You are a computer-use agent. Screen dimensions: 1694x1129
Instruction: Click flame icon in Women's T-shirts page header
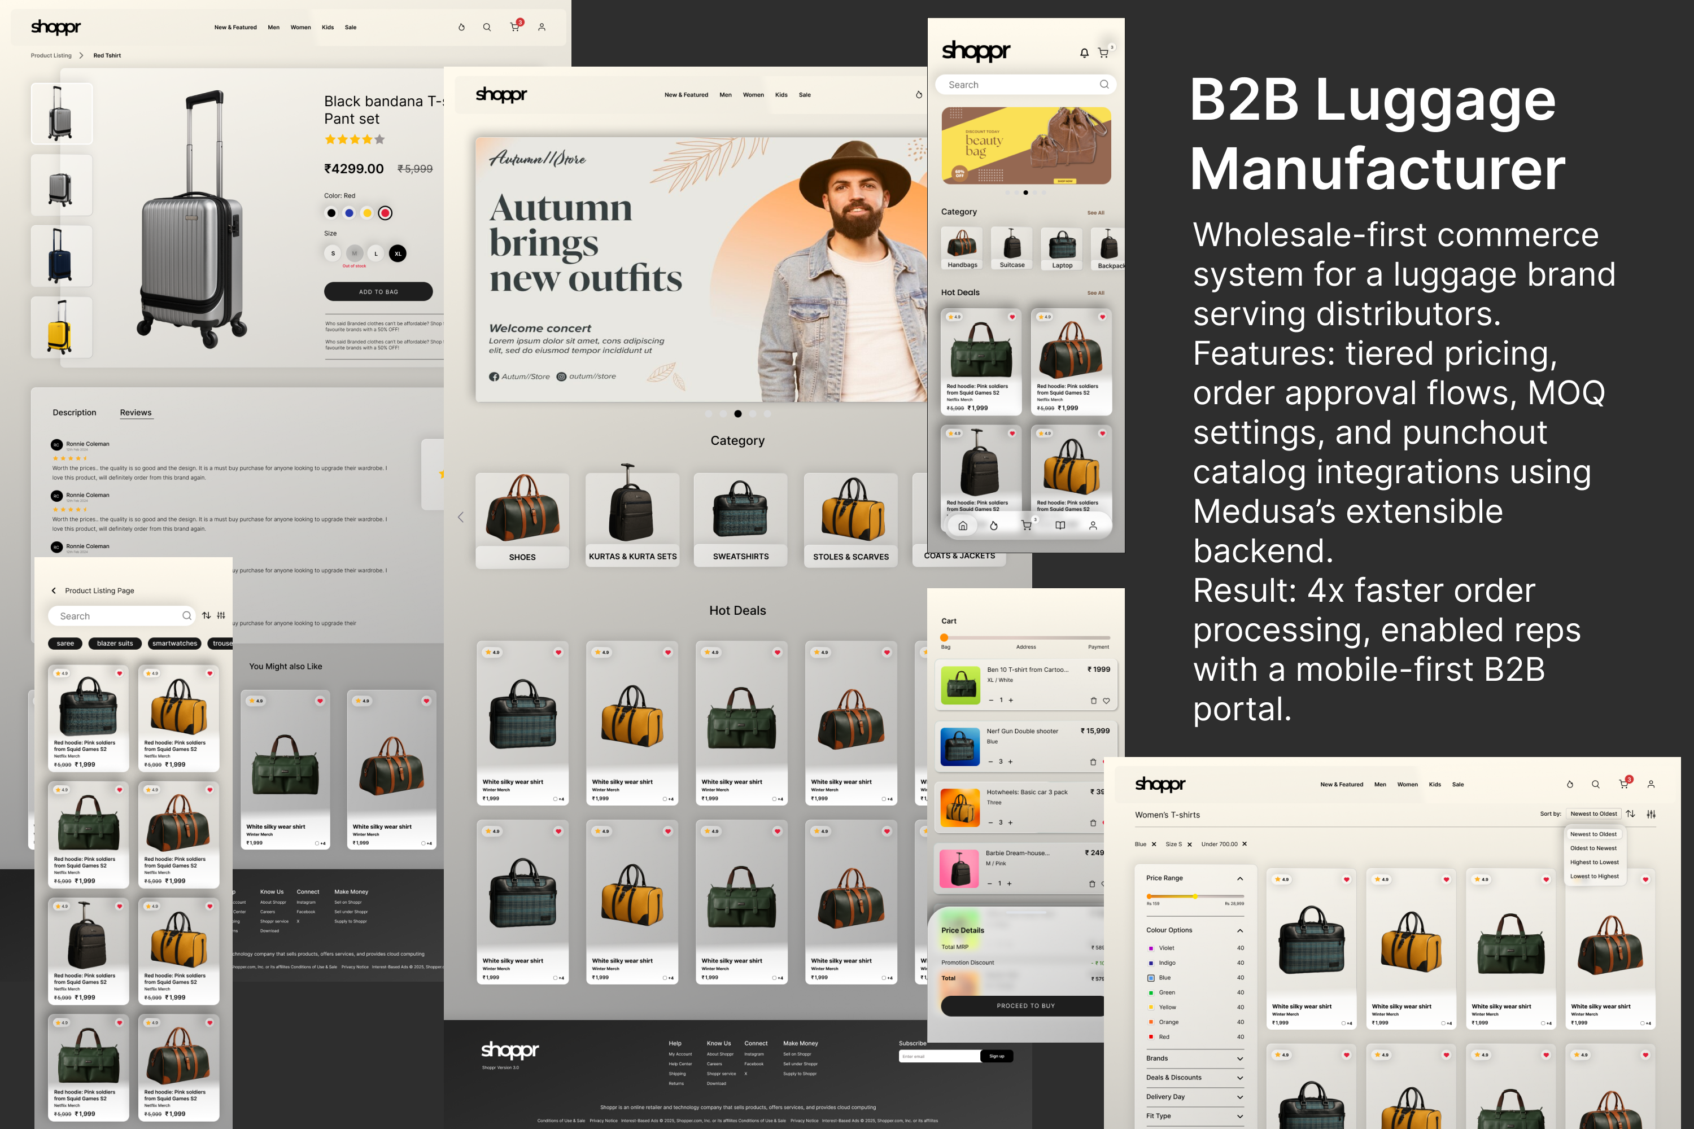[1570, 784]
